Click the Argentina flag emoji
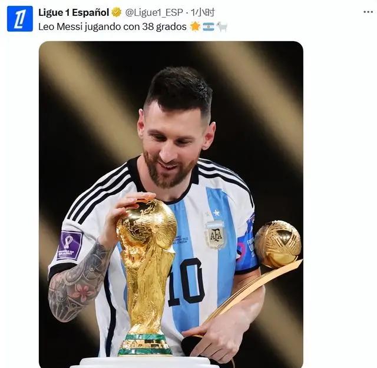This screenshot has height=368, width=377. tap(209, 27)
